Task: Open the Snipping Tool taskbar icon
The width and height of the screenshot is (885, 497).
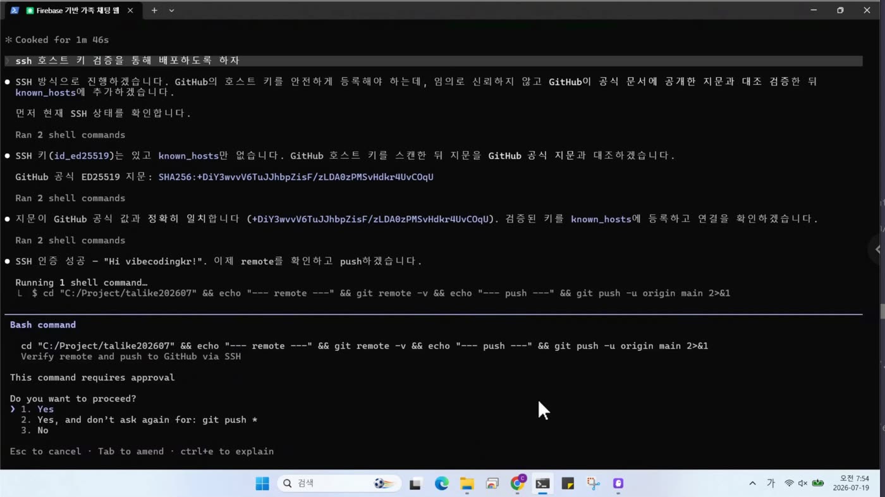Action: 593,484
